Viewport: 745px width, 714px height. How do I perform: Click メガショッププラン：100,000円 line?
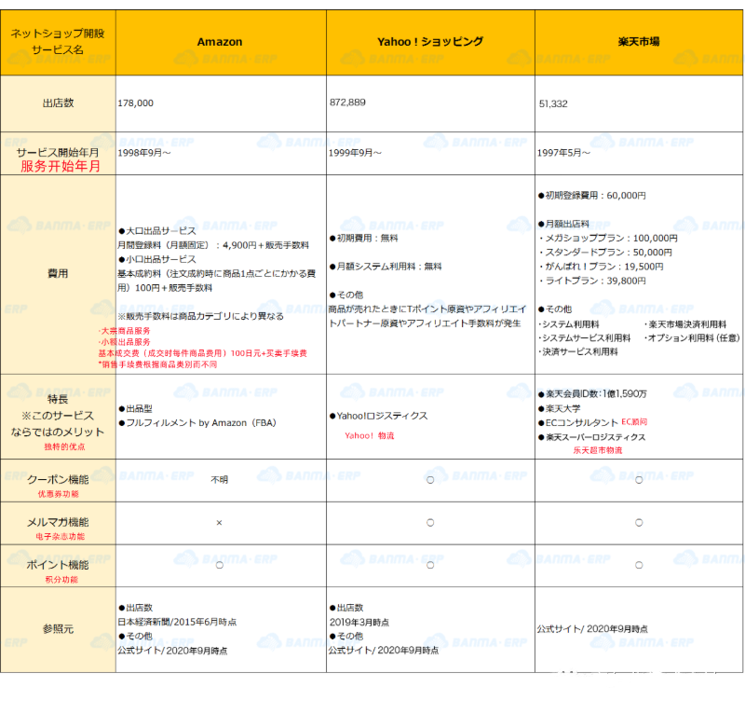click(608, 238)
